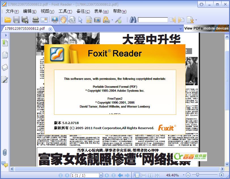230x179 pixels.
Task: Open the 视图(V) menu
Action: [47, 11]
